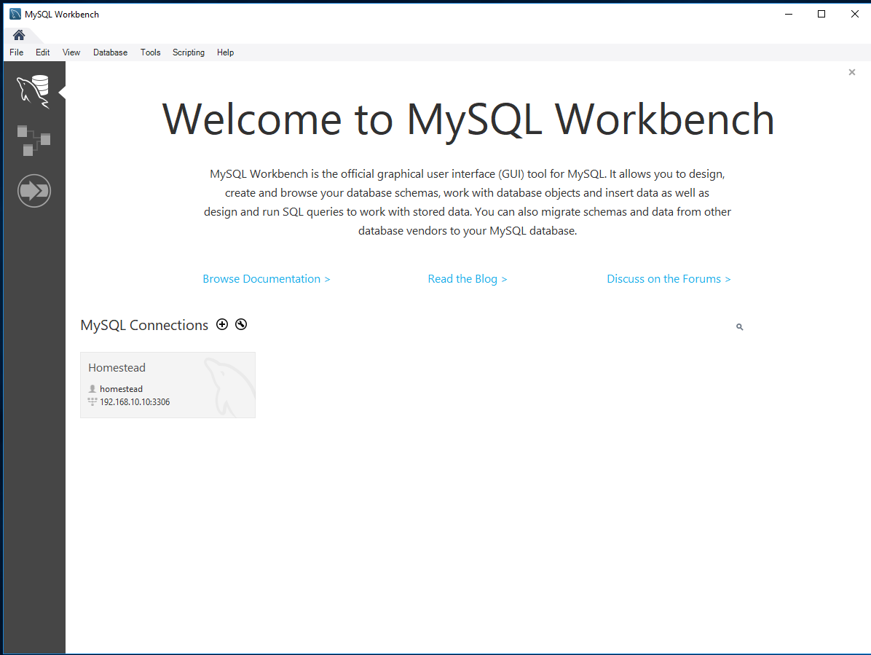Close the welcome message panel
This screenshot has height=655, width=871.
point(851,72)
